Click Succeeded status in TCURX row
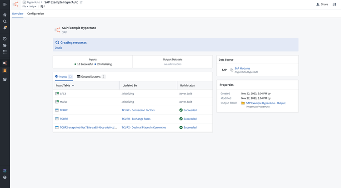341x188 pixels. [190, 128]
